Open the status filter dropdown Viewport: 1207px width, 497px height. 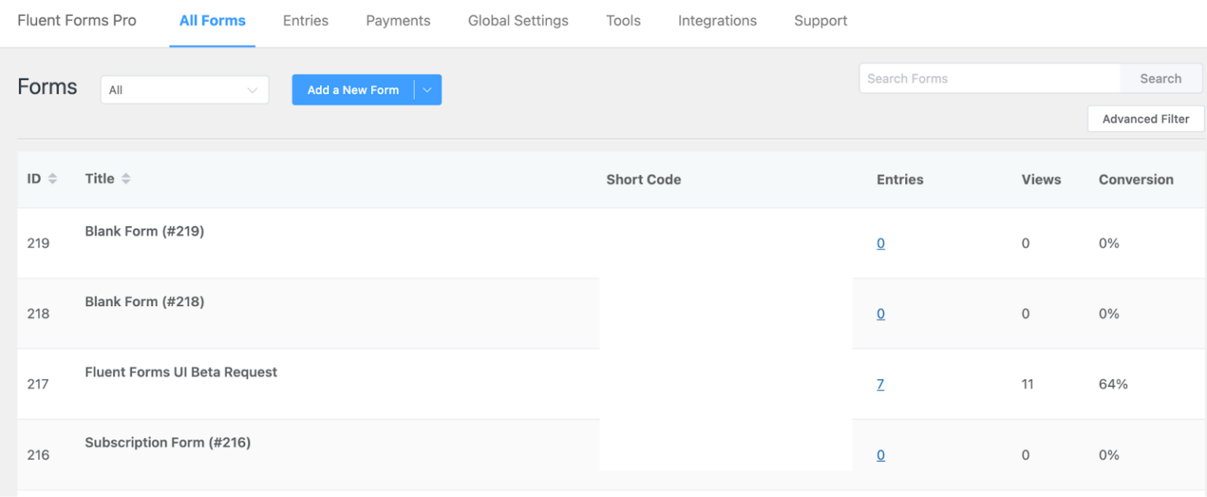(185, 90)
